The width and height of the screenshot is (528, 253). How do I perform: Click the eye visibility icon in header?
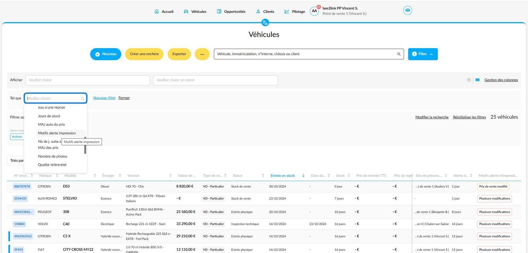408,10
